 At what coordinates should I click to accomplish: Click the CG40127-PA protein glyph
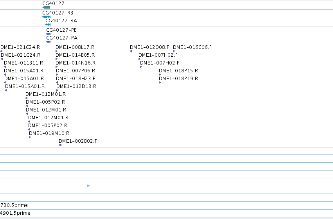coord(48,42)
